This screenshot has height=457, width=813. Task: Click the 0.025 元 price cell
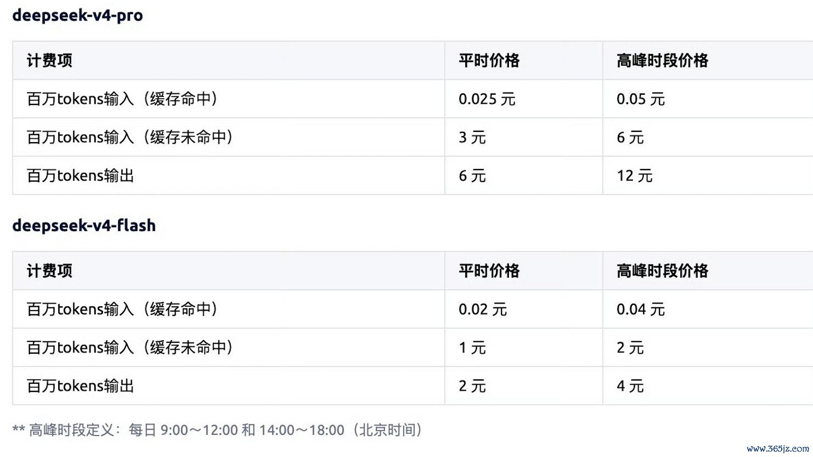click(487, 99)
